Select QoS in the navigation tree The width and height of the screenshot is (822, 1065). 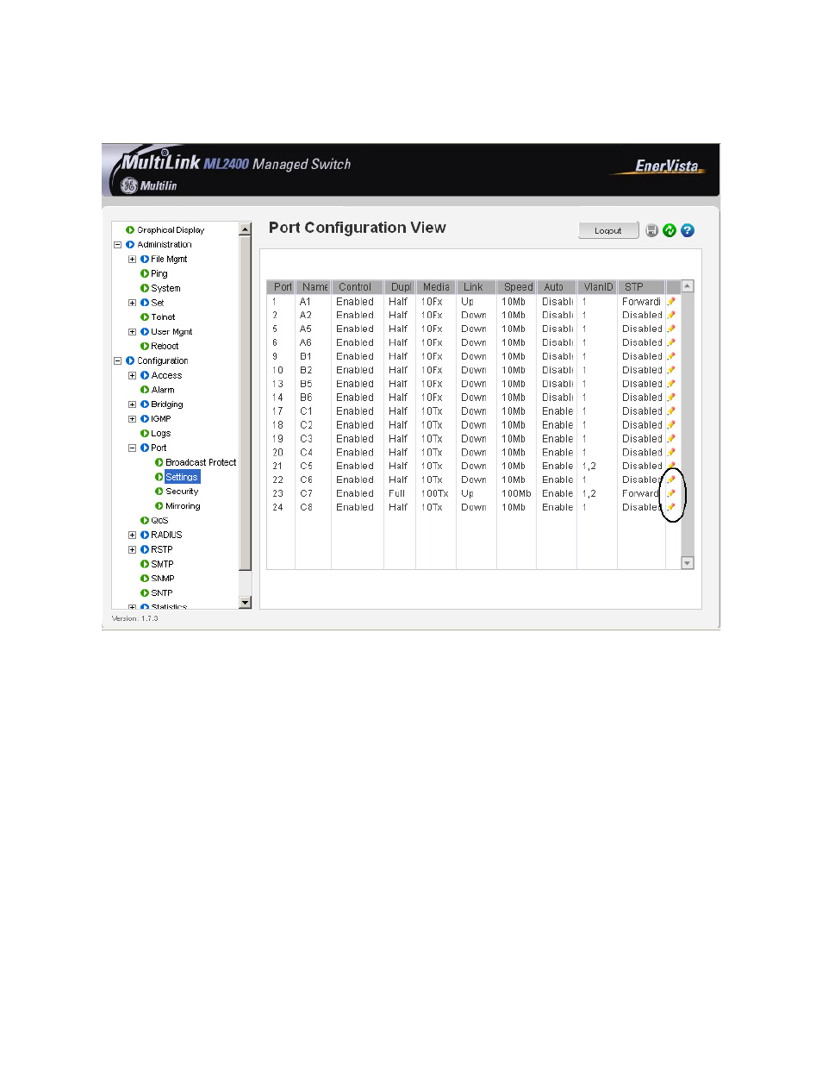pos(159,521)
